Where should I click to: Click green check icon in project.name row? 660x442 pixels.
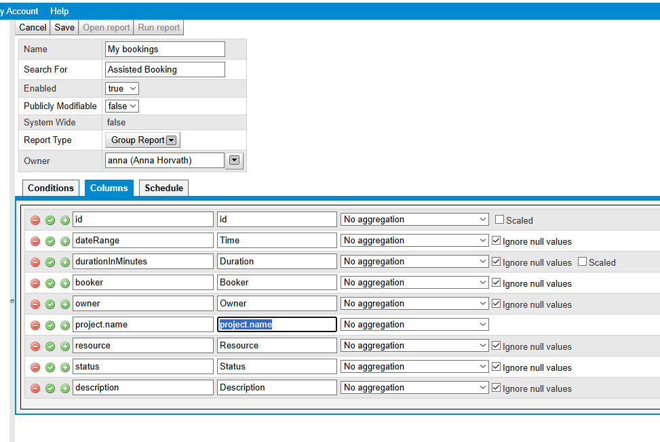50,325
